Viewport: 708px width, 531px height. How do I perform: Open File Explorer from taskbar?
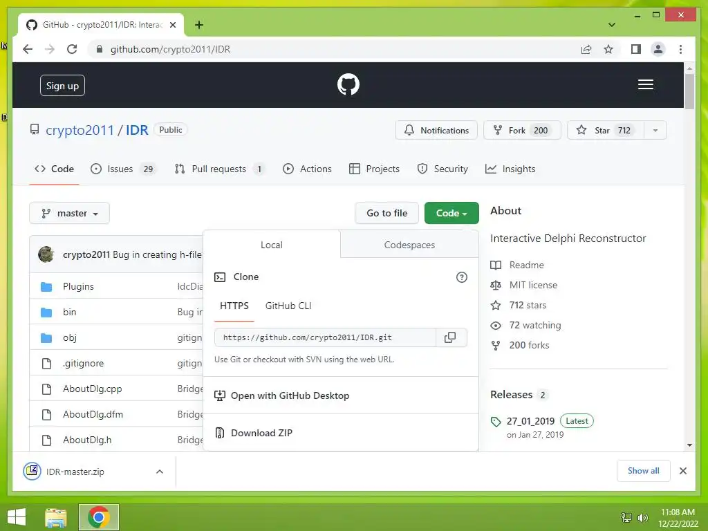pos(56,517)
